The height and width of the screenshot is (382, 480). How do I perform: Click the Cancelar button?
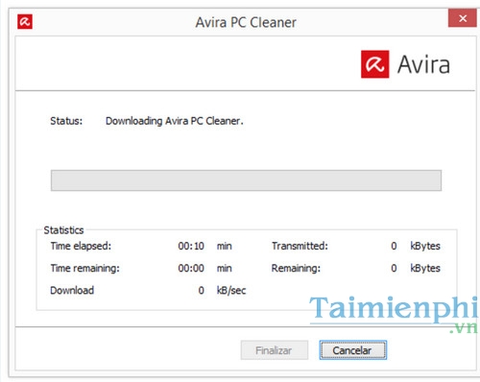[x=353, y=350]
